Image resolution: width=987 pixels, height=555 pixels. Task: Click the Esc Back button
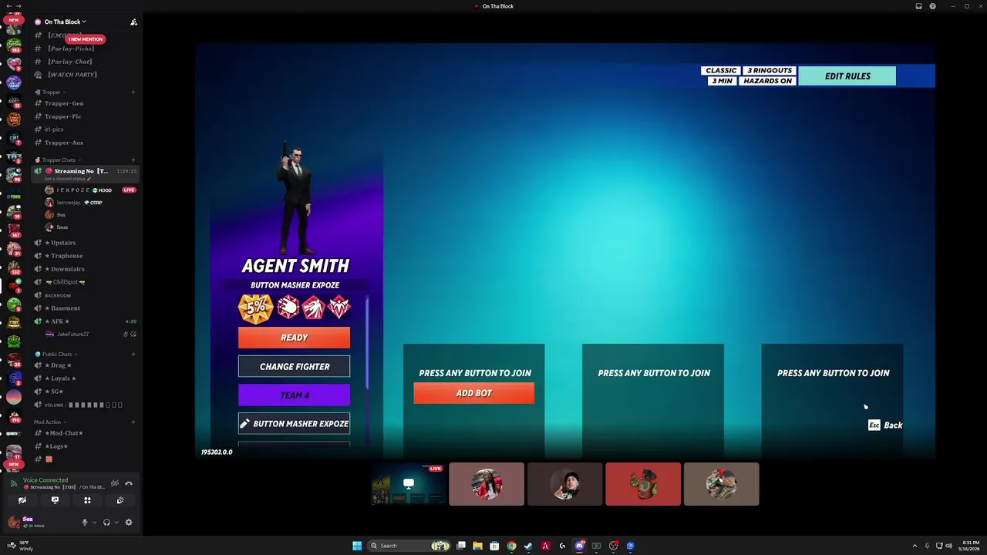[x=885, y=425]
